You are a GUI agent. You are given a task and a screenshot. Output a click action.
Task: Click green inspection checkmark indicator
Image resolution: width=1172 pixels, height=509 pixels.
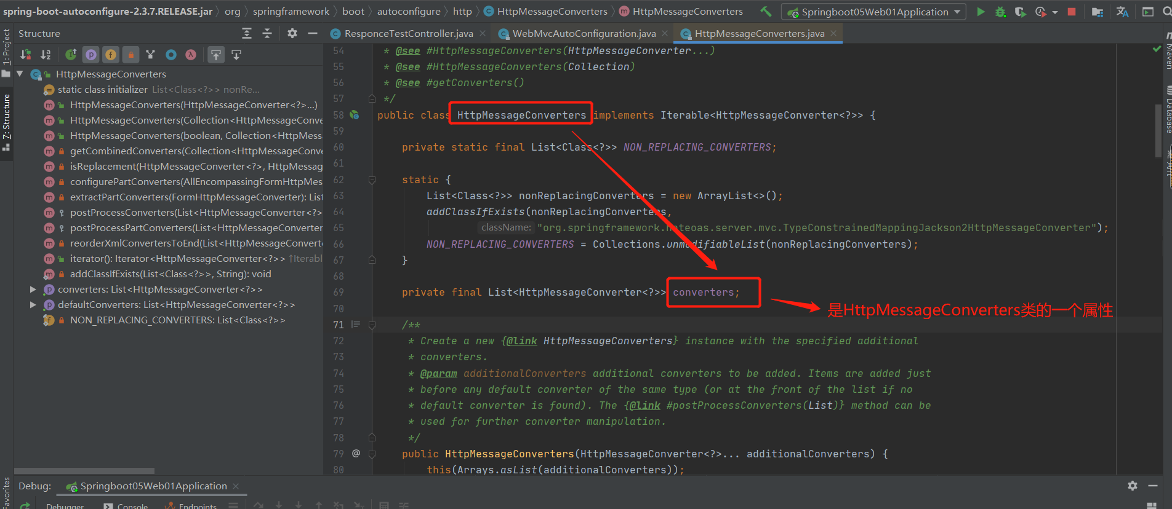1157,49
